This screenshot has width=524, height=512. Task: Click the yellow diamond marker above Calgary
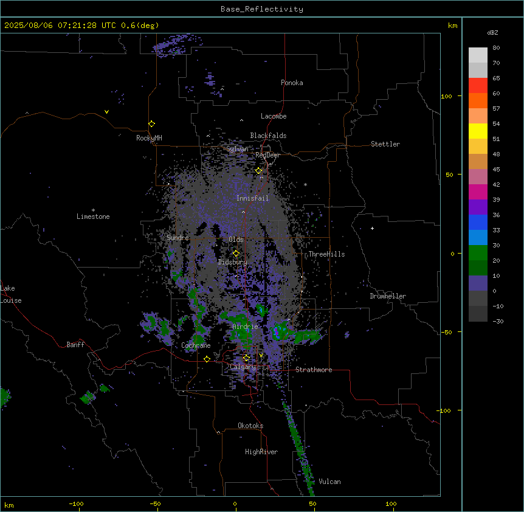247,358
